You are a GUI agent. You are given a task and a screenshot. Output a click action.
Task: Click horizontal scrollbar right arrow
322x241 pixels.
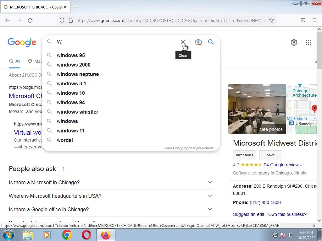click(314, 226)
